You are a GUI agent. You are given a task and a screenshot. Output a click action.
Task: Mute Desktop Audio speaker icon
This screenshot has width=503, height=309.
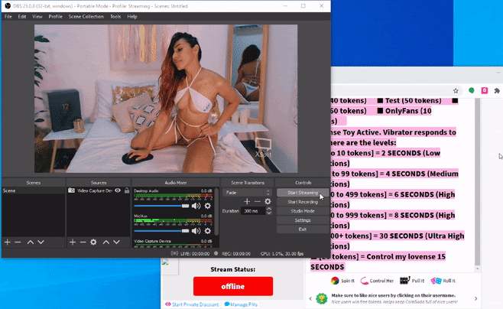[196, 206]
